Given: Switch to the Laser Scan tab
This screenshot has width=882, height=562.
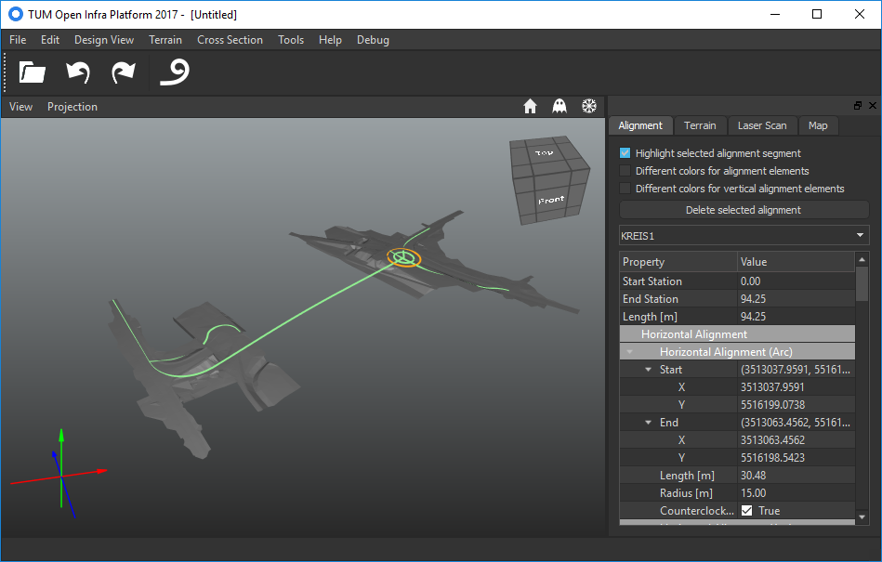Looking at the screenshot, I should 762,125.
